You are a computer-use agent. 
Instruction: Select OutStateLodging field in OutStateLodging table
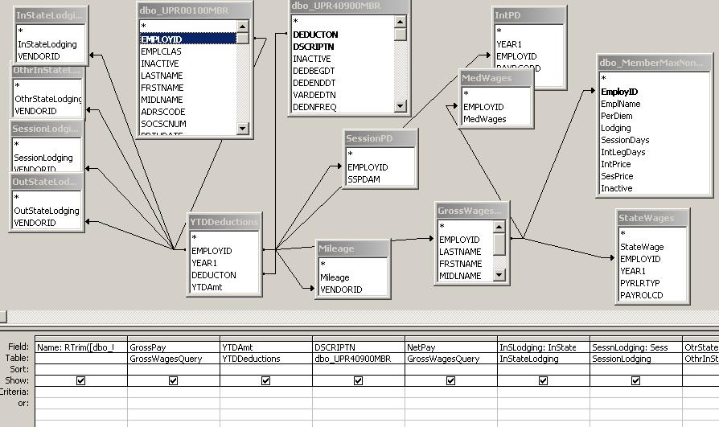pos(47,211)
